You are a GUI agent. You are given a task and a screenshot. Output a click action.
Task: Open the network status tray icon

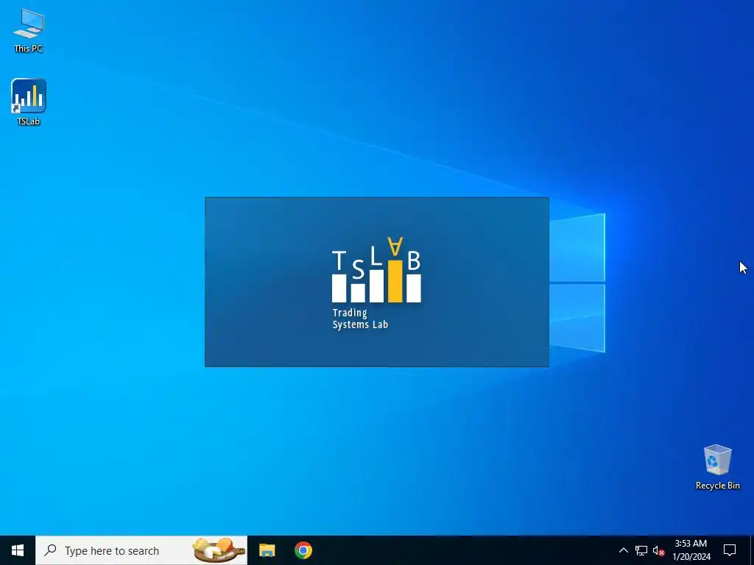coord(641,550)
